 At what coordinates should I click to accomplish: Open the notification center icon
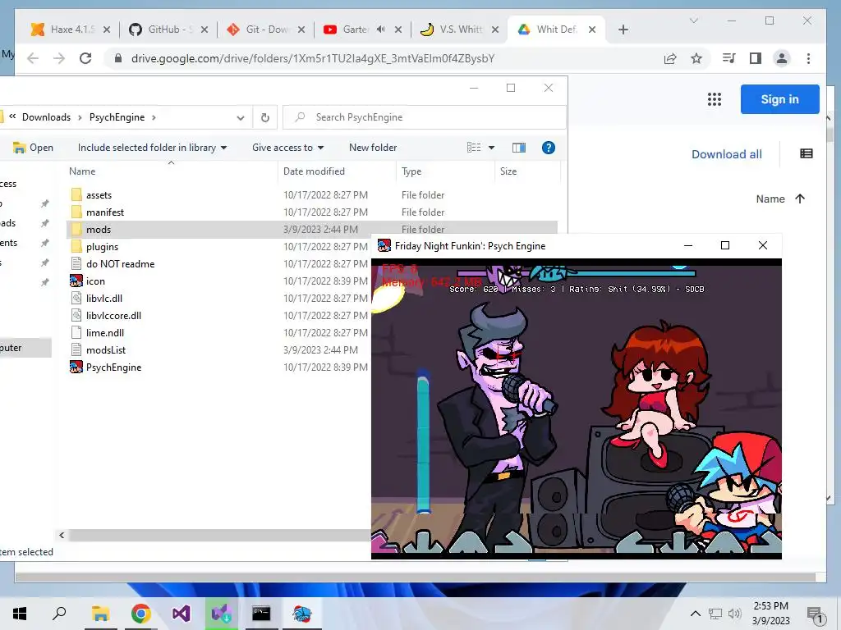point(816,614)
